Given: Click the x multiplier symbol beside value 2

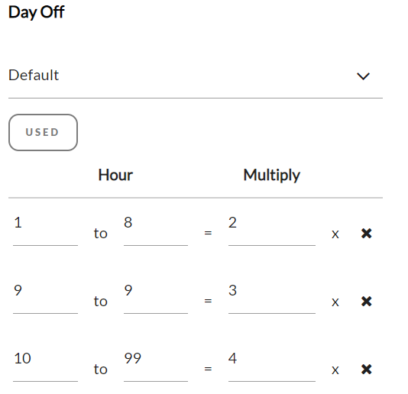Looking at the screenshot, I should (335, 234).
